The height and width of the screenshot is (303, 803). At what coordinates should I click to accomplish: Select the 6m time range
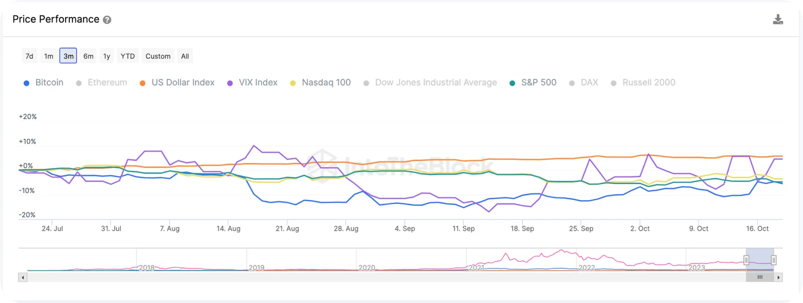click(x=88, y=56)
